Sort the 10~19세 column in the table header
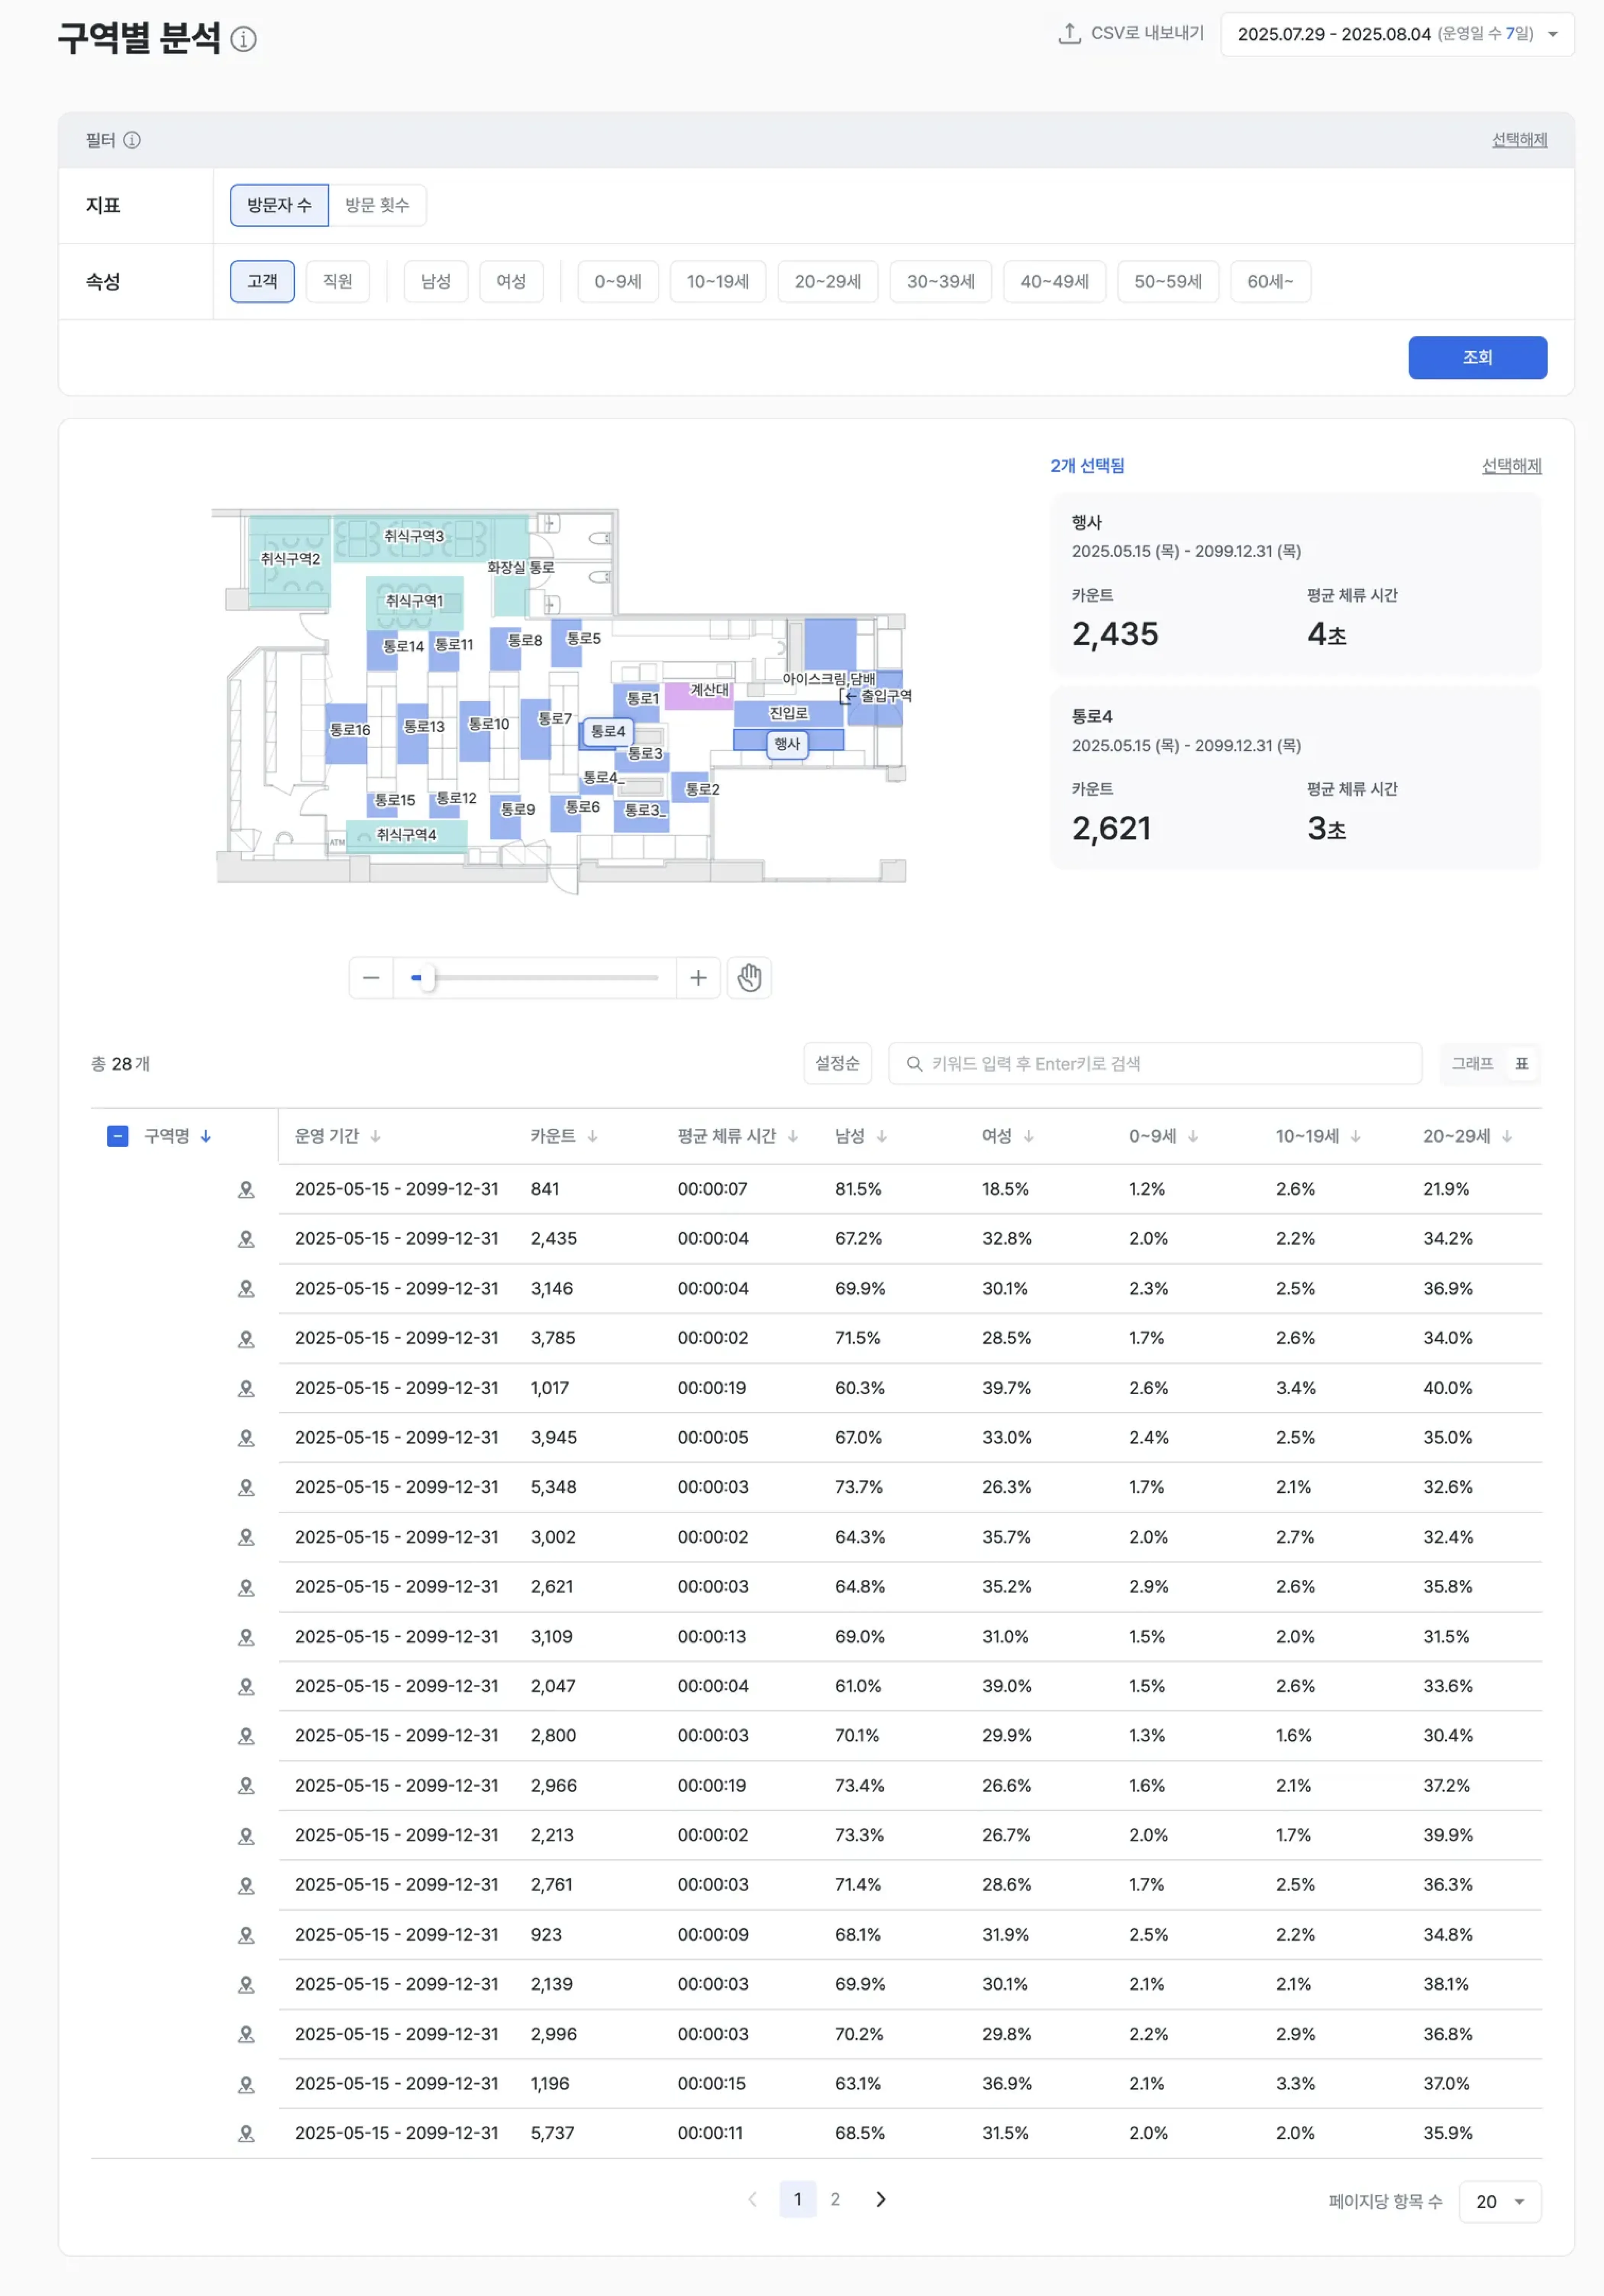The width and height of the screenshot is (1604, 2296). (x=1356, y=1136)
